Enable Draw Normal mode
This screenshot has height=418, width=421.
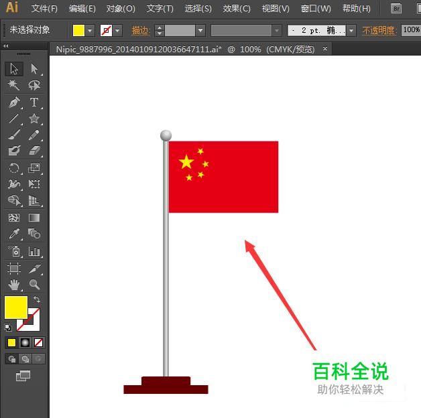click(12, 358)
